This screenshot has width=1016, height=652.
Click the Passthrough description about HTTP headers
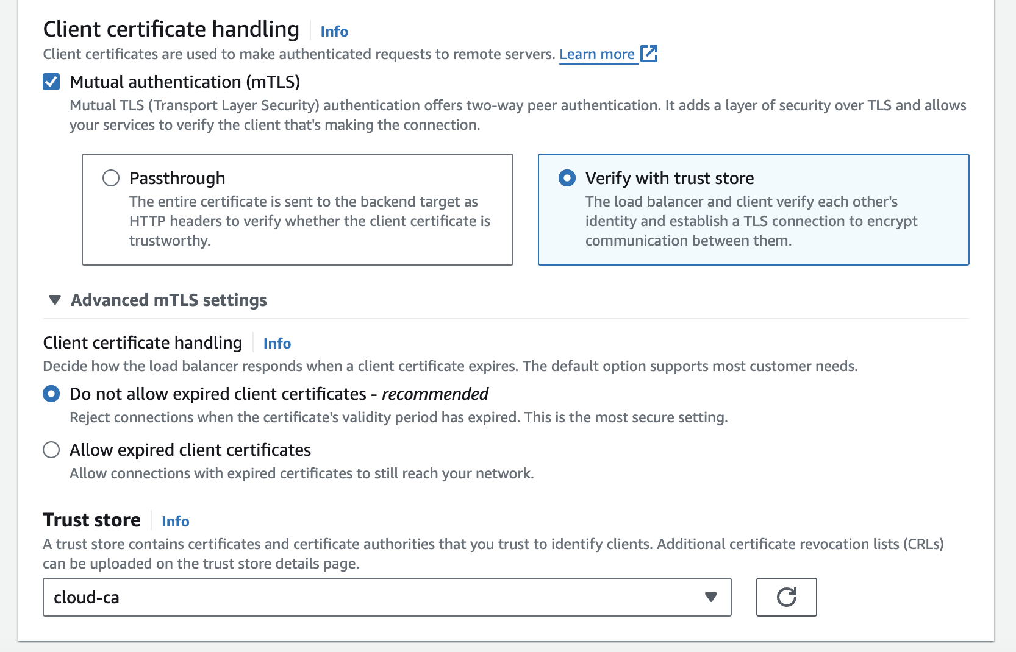pos(310,221)
